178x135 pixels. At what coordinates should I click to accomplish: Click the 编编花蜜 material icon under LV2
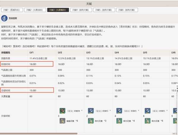pos(62,121)
